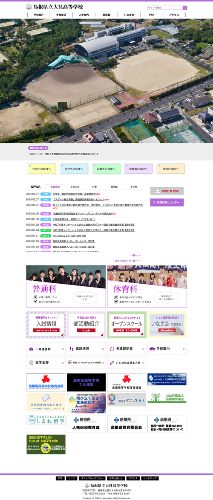Screen dimensions: 213x500
Task: Switch to the 行事 news tab
Action: [x=95, y=186]
